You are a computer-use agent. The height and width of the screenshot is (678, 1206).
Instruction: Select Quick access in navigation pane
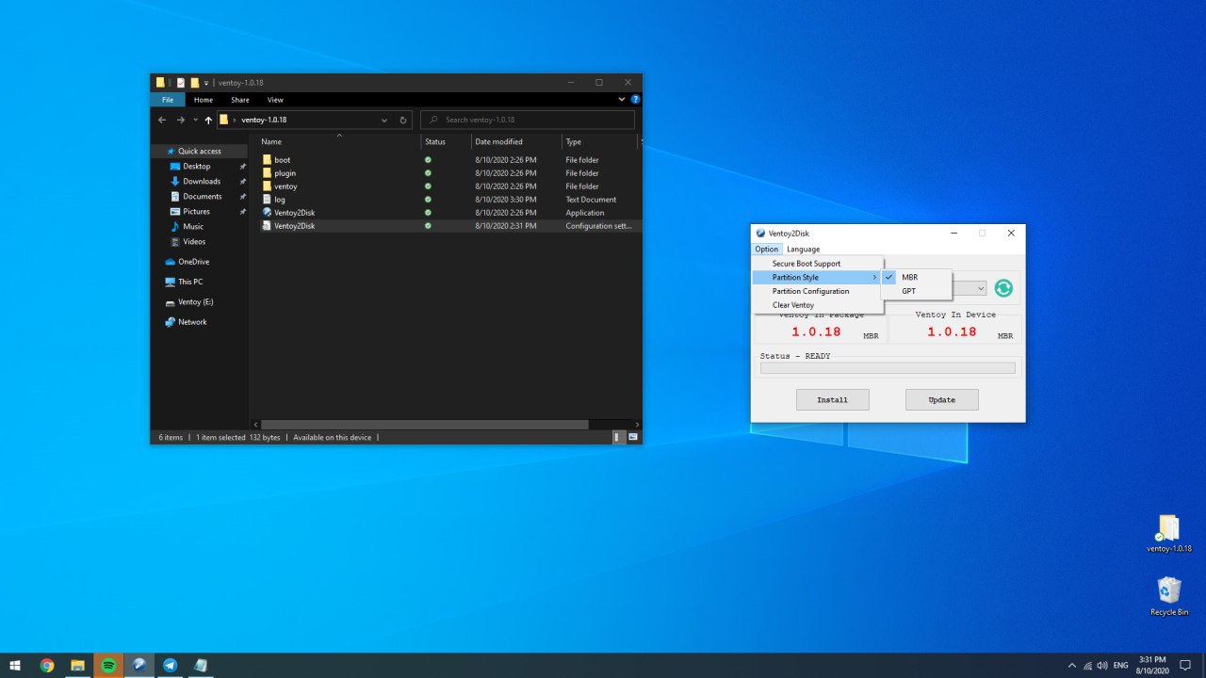(x=200, y=151)
